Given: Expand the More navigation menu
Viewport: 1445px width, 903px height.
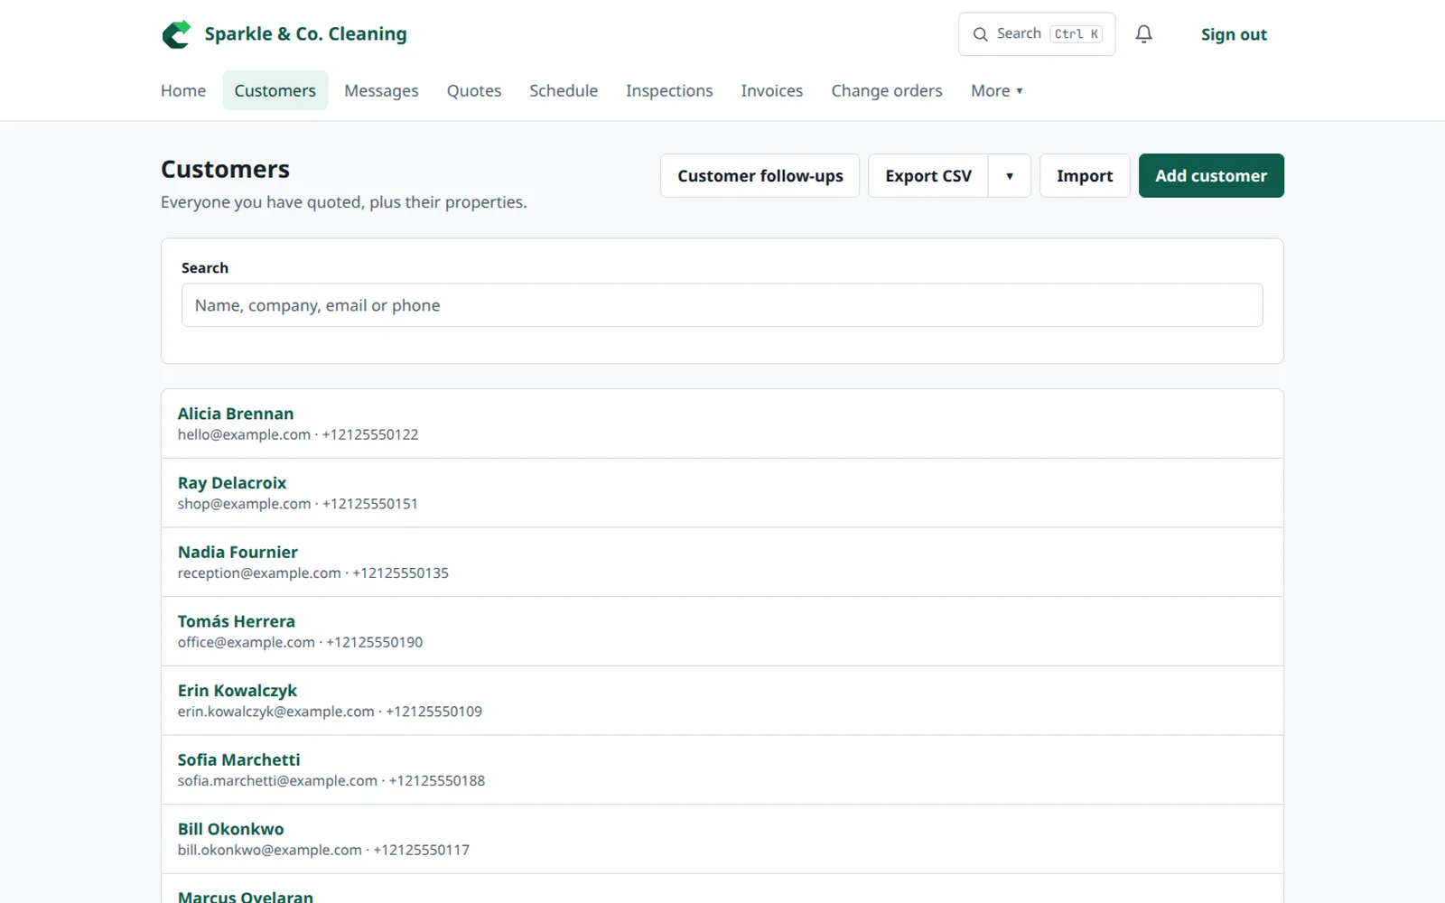Looking at the screenshot, I should (x=997, y=91).
